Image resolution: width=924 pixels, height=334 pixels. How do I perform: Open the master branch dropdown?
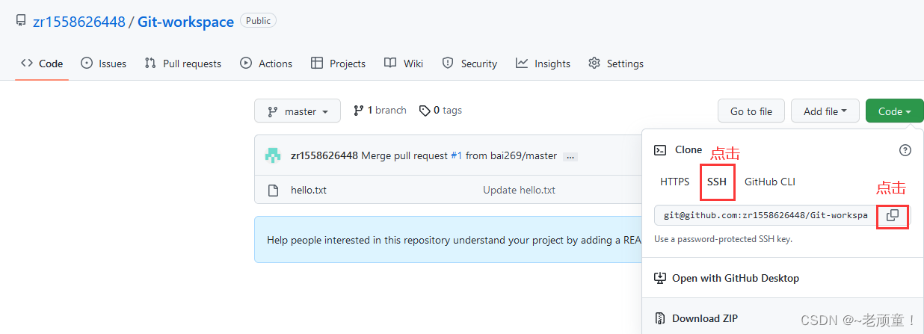pos(298,111)
